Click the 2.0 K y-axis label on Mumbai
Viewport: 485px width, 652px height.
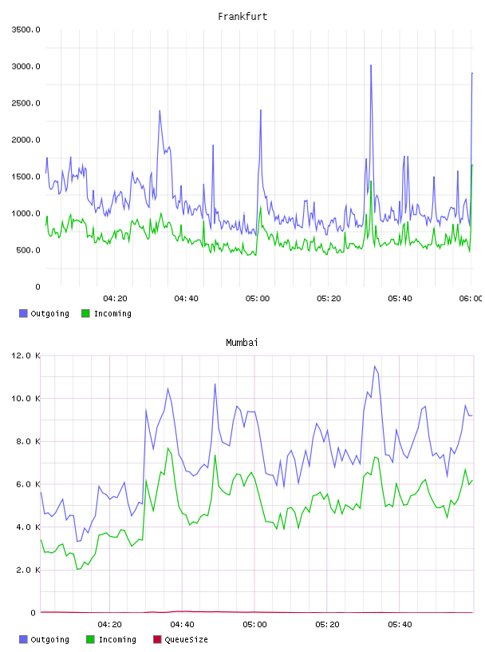click(x=28, y=570)
